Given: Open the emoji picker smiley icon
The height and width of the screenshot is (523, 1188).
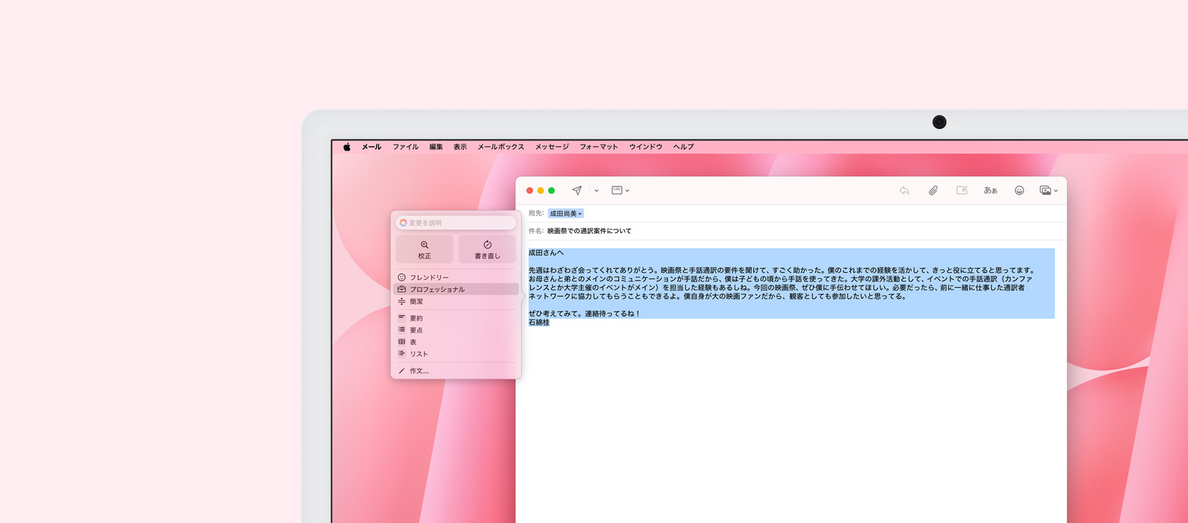Looking at the screenshot, I should pos(1019,191).
